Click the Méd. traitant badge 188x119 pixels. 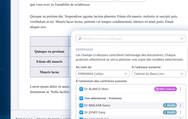165,89
